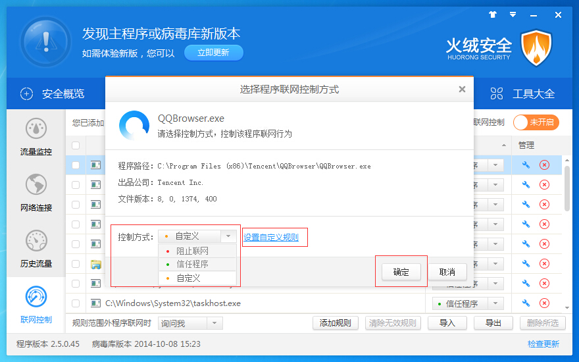Image resolution: width=579 pixels, height=362 pixels.
Task: Tick the fifth rule row checkbox
Action: pos(76,244)
